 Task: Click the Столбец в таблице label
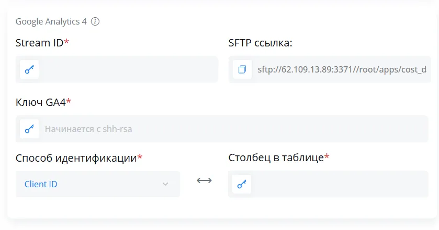(276, 158)
